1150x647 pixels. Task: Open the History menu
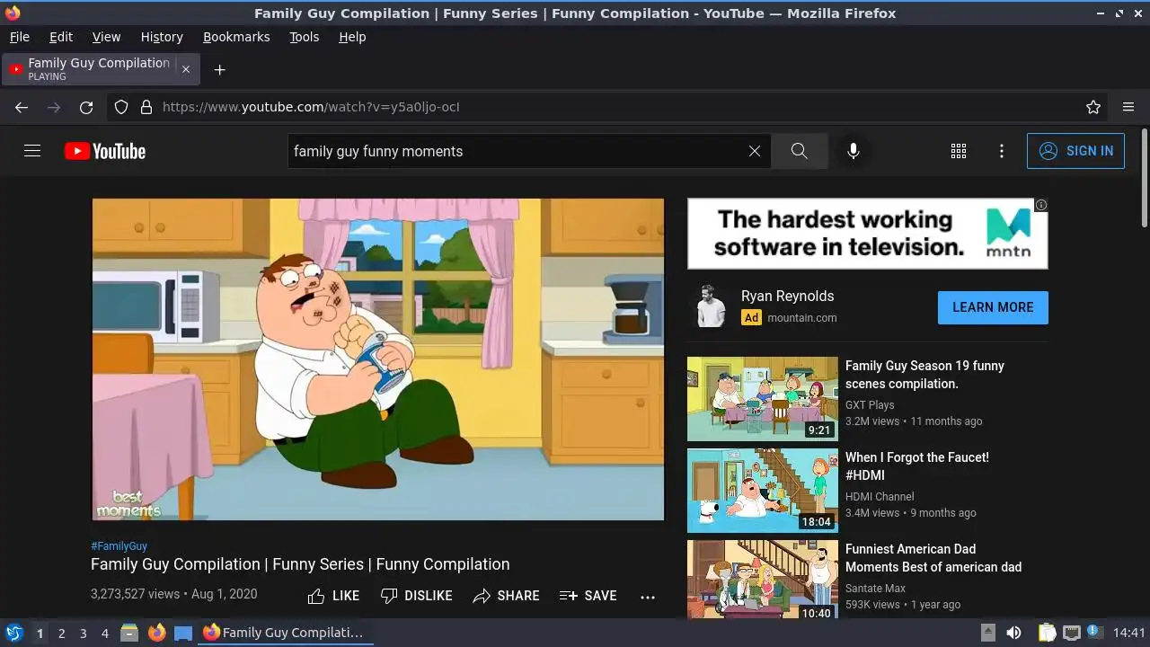[x=162, y=37]
